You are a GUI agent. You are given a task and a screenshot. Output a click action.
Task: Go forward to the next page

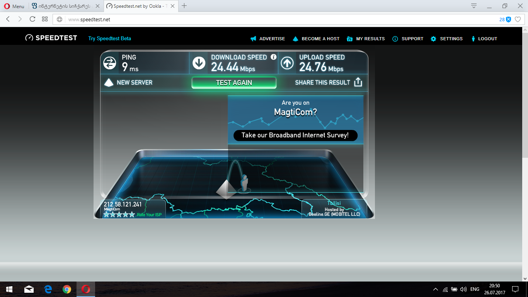20,19
